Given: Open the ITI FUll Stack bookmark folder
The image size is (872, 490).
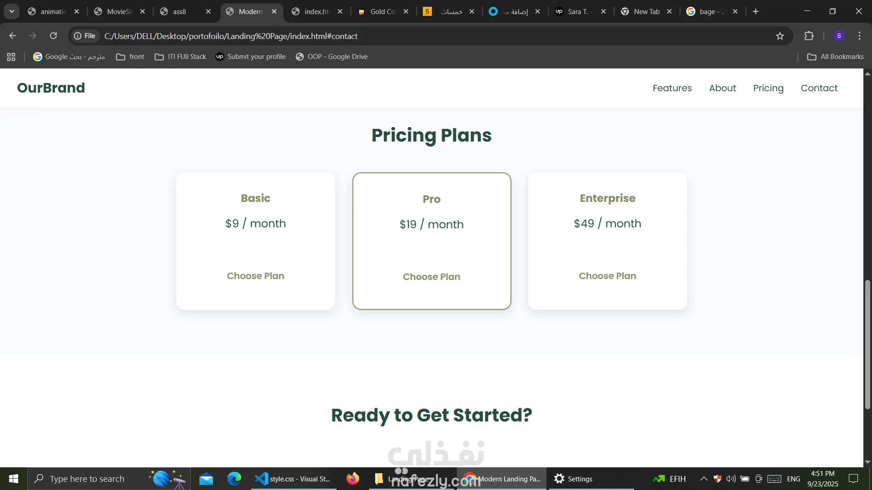Looking at the screenshot, I should [180, 57].
